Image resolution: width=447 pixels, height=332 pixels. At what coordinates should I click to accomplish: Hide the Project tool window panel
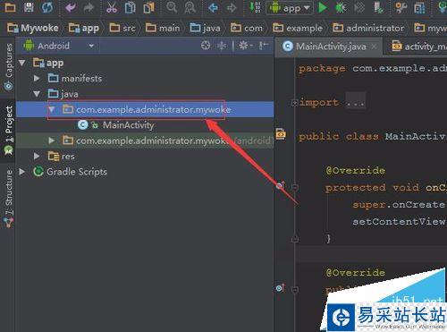tap(264, 46)
